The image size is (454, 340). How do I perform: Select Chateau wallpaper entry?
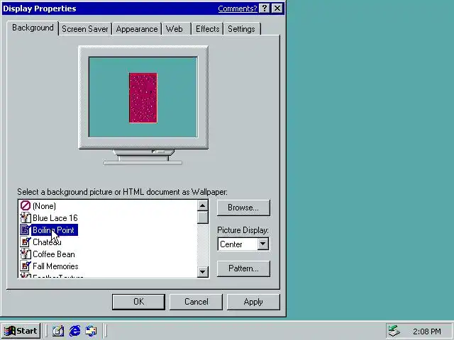(47, 242)
